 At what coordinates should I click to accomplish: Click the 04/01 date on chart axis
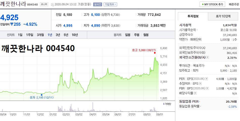point(93,114)
